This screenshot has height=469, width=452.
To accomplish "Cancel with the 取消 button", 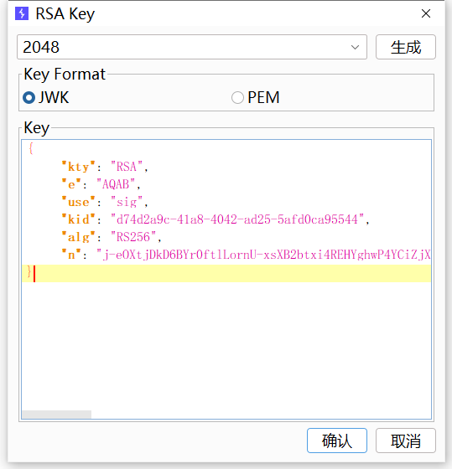I will [x=406, y=441].
